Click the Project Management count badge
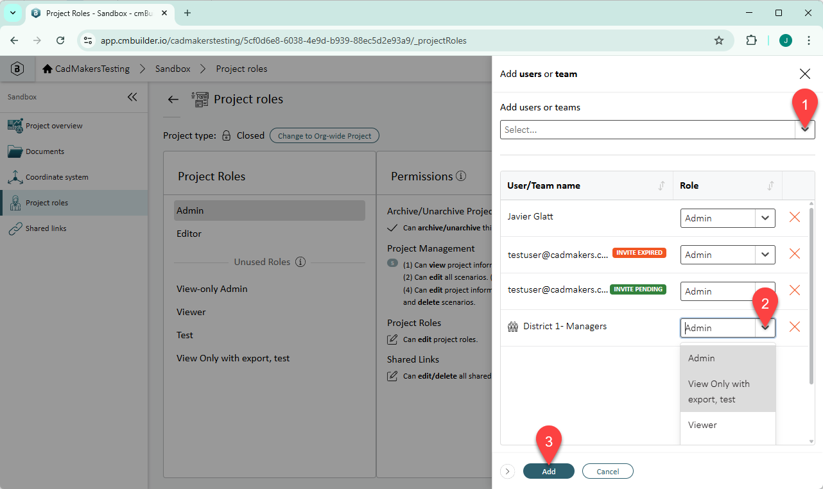The image size is (823, 489). coord(392,263)
